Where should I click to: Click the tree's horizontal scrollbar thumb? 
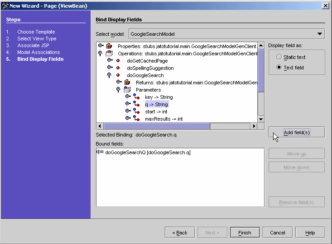(157, 126)
